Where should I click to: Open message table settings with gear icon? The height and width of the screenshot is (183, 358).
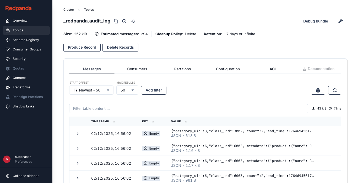pos(318,90)
